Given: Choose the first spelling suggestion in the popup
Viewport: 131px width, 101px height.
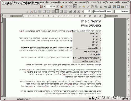Looking at the screenshot, I should [x=94, y=33].
